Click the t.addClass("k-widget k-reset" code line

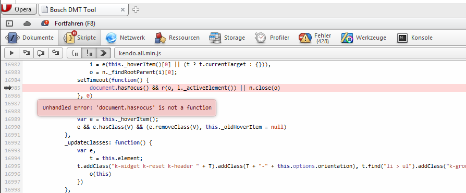272,166
